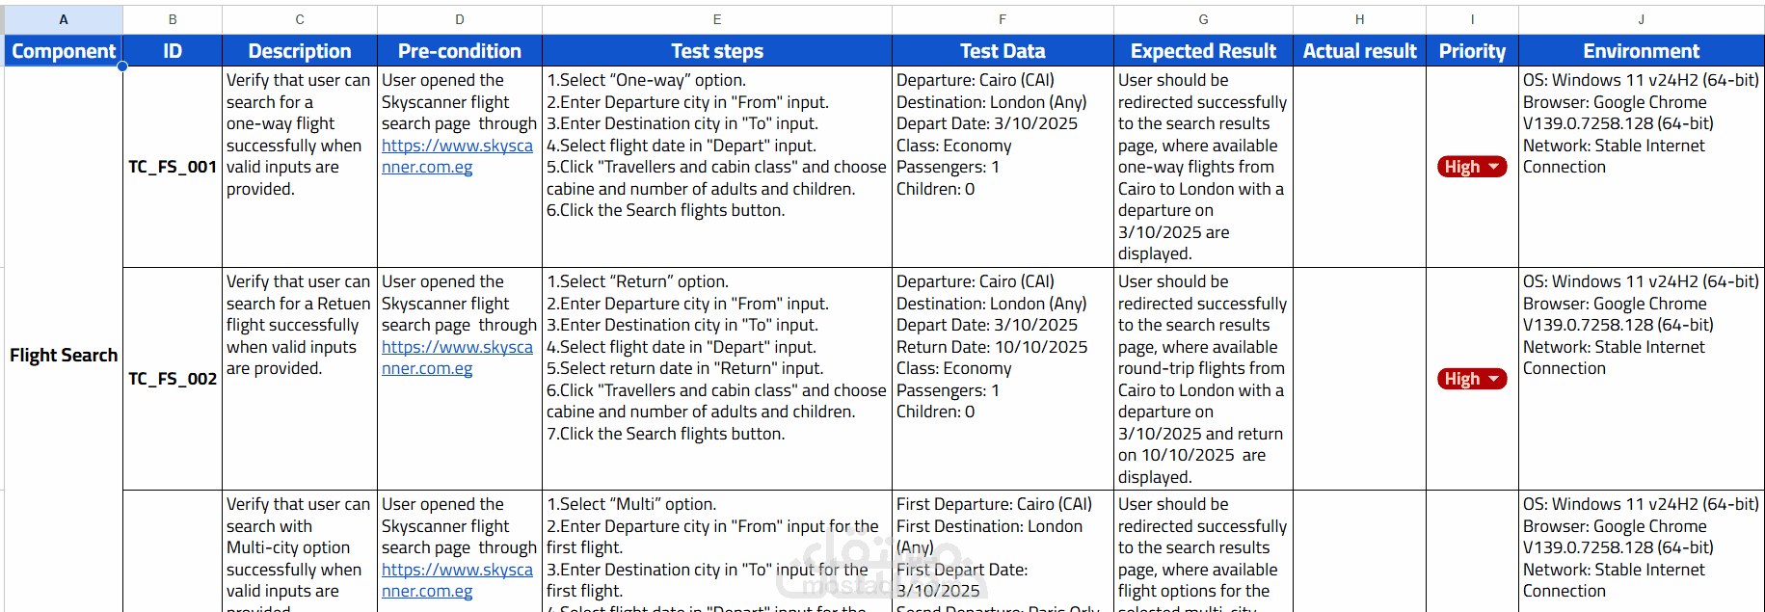
Task: Select Test Data cell with Return Date 10/10/2025
Action: tap(1003, 379)
